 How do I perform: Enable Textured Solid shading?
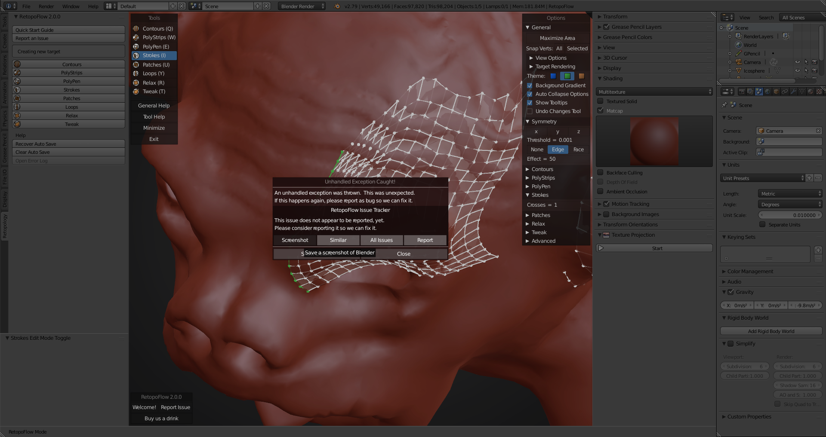tap(601, 101)
